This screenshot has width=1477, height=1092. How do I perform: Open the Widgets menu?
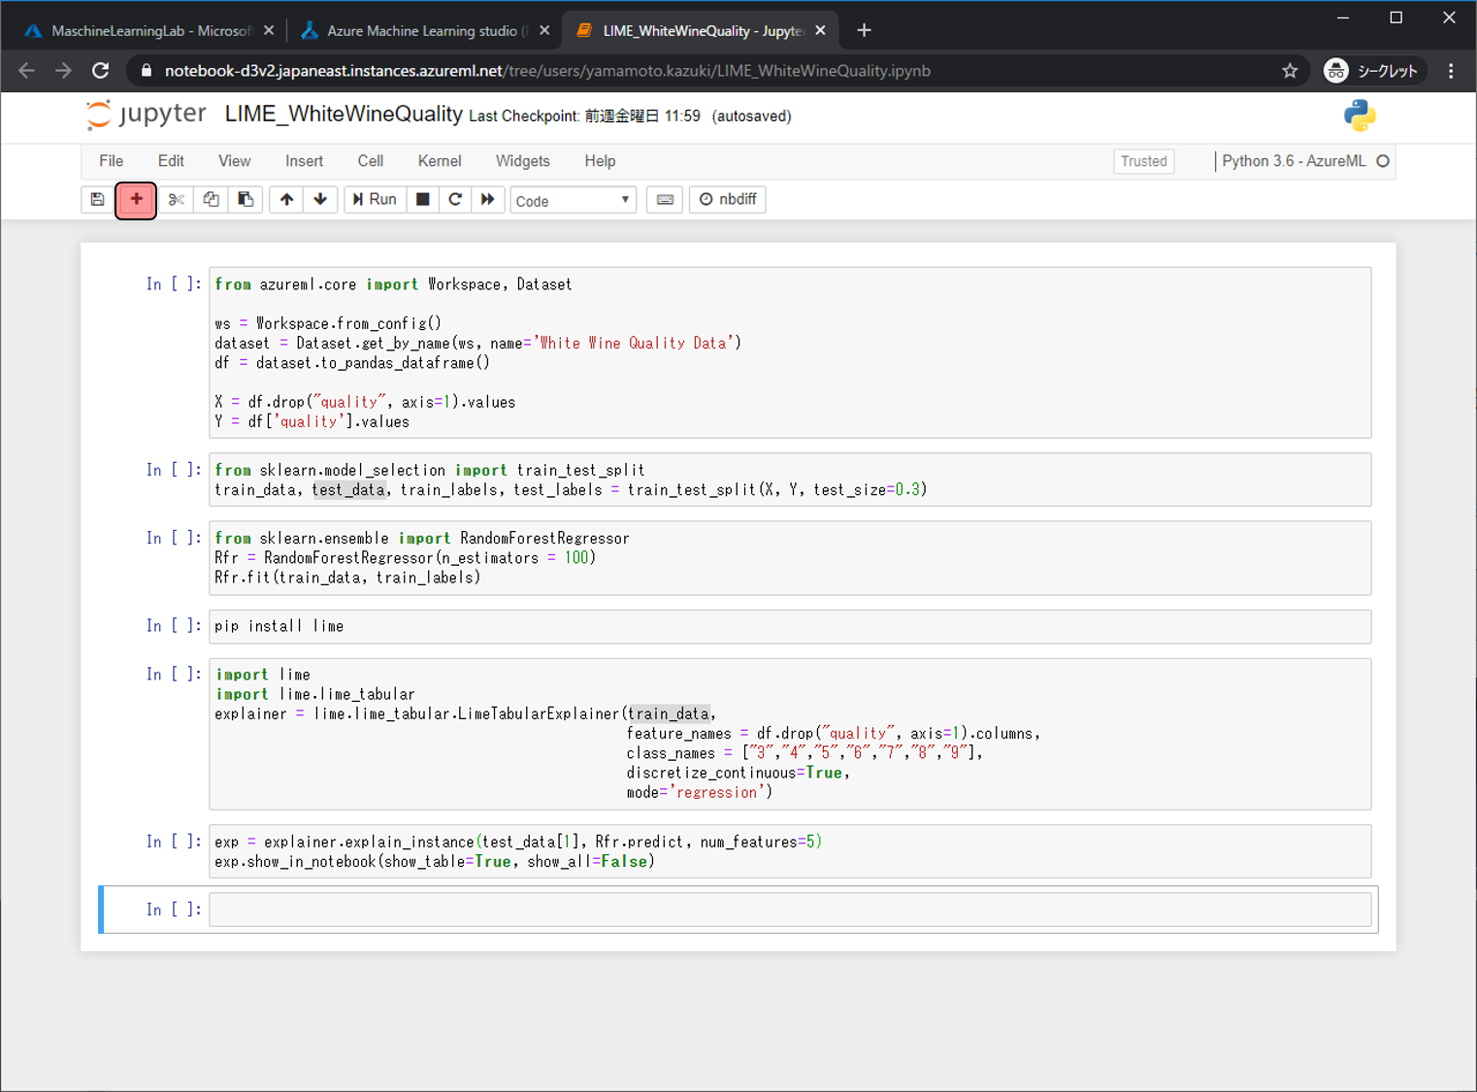[x=522, y=161]
